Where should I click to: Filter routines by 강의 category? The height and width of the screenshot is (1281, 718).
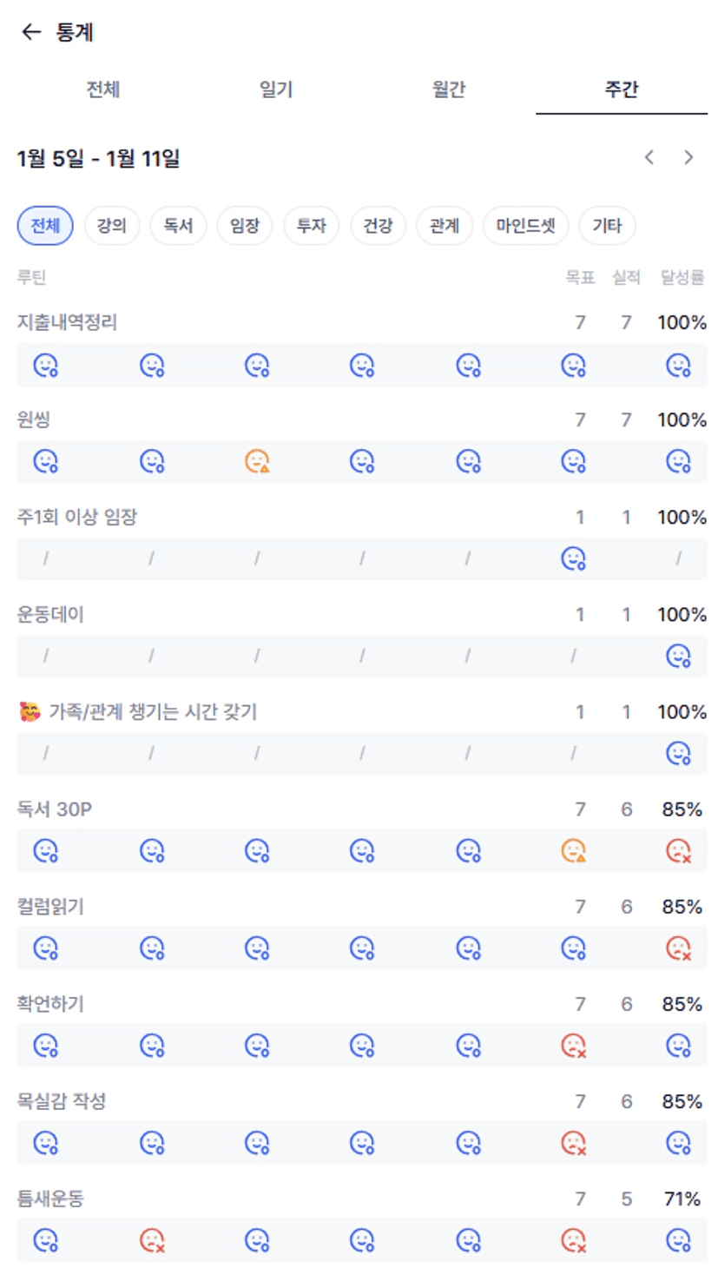111,226
